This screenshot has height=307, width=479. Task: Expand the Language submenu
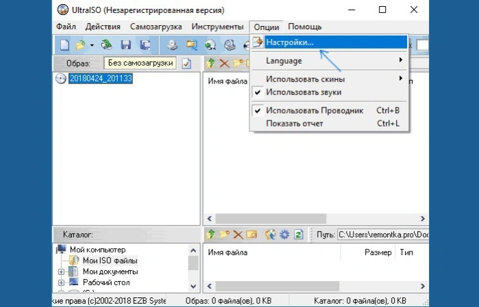[330, 61]
